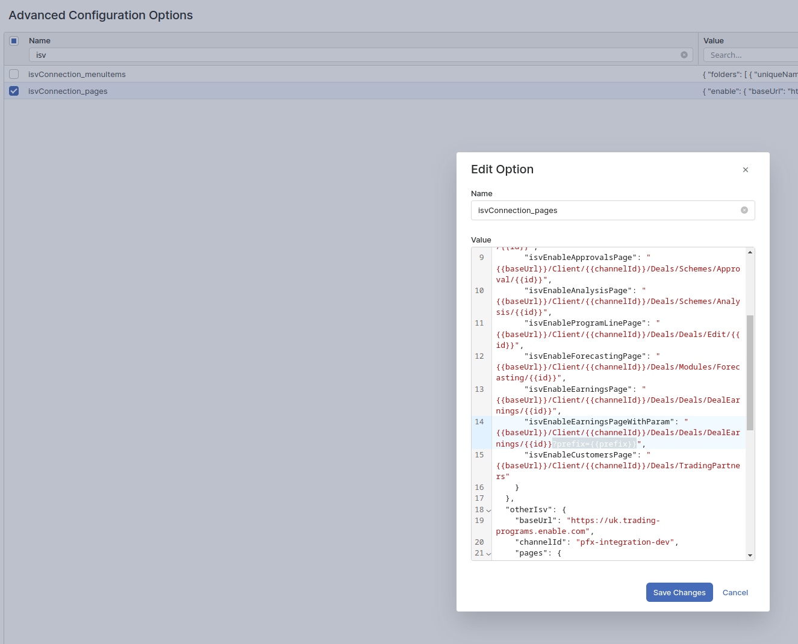Focus the Name filter input containing isv
Screen dimensions: 798x644
(355, 55)
